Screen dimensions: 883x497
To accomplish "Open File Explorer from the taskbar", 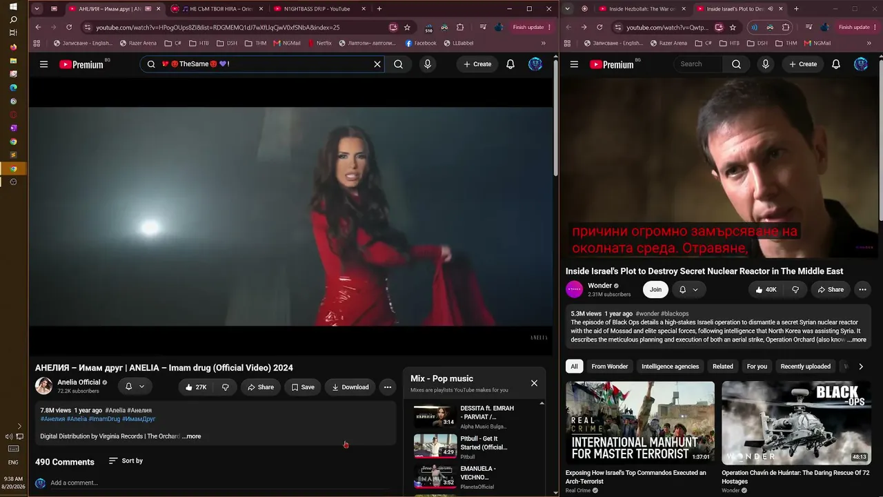I will point(13,61).
